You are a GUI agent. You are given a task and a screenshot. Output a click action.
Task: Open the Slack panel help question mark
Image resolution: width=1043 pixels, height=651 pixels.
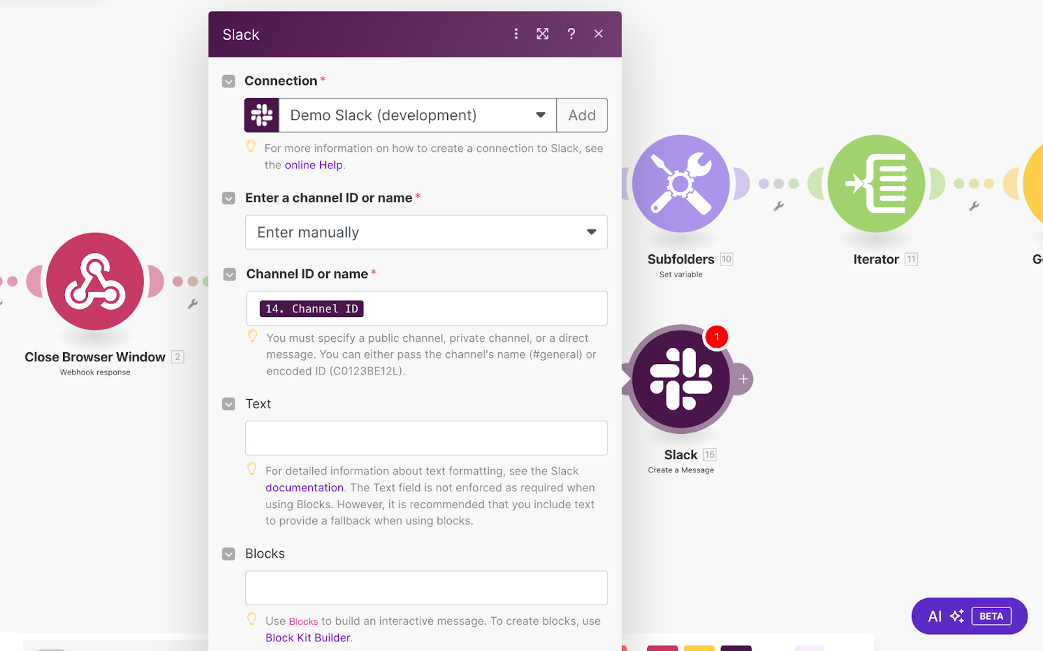click(571, 34)
